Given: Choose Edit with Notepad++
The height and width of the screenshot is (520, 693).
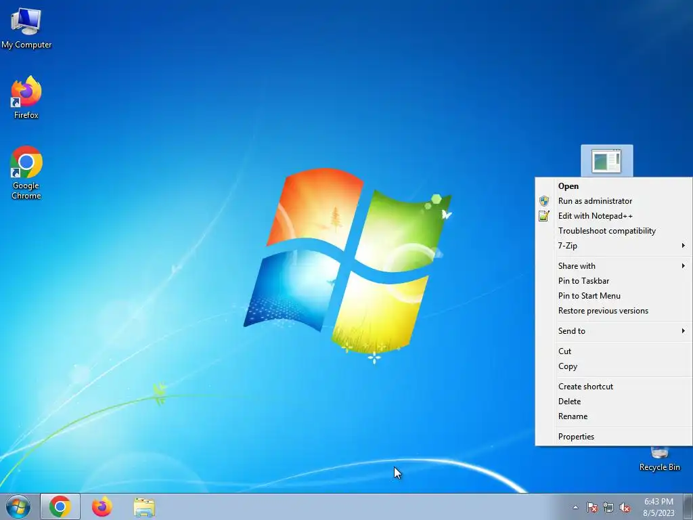Looking at the screenshot, I should tap(613, 216).
